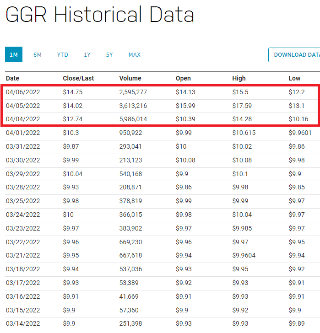320x333 pixels.
Task: Click high price $14.28
Action: pos(242,119)
